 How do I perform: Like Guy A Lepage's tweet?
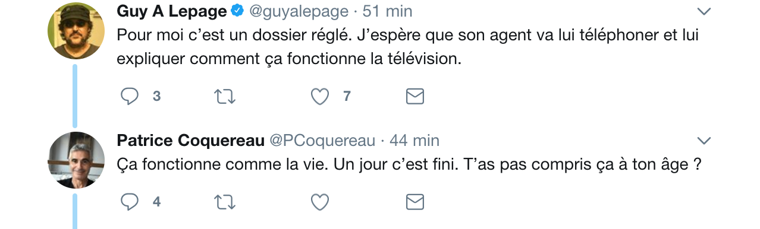coord(320,96)
